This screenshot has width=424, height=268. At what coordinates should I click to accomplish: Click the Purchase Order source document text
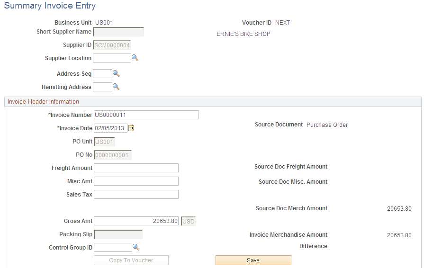(327, 125)
